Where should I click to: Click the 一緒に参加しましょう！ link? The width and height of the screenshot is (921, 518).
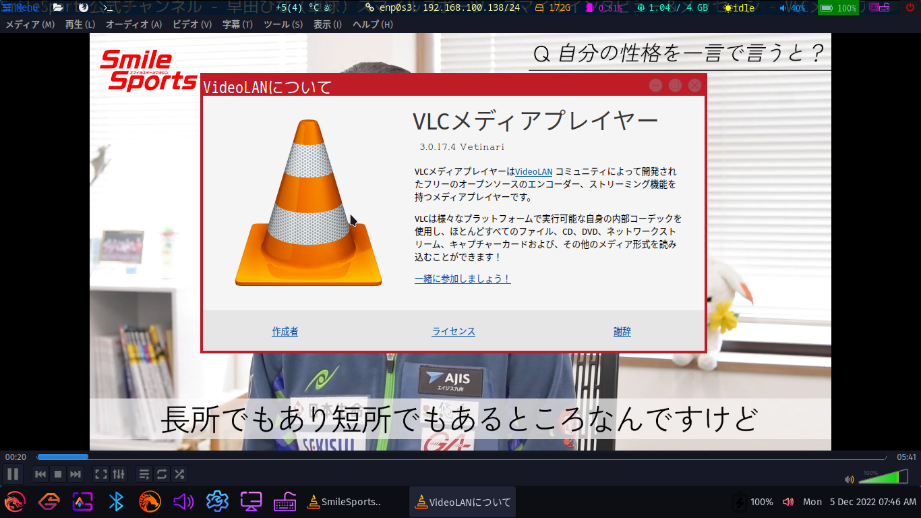[x=463, y=279]
